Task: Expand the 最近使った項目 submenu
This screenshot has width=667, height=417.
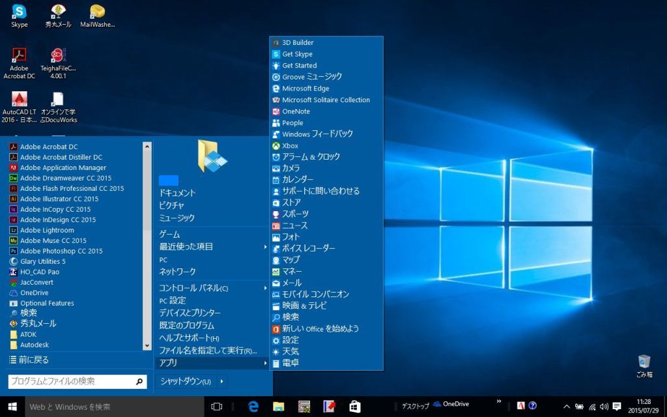Action: [x=265, y=247]
